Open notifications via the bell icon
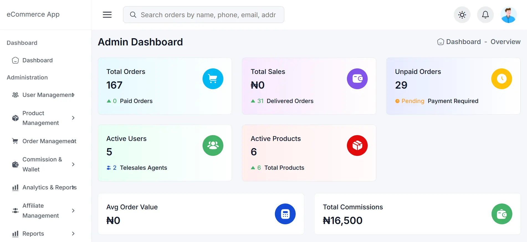The image size is (527, 242). 485,15
